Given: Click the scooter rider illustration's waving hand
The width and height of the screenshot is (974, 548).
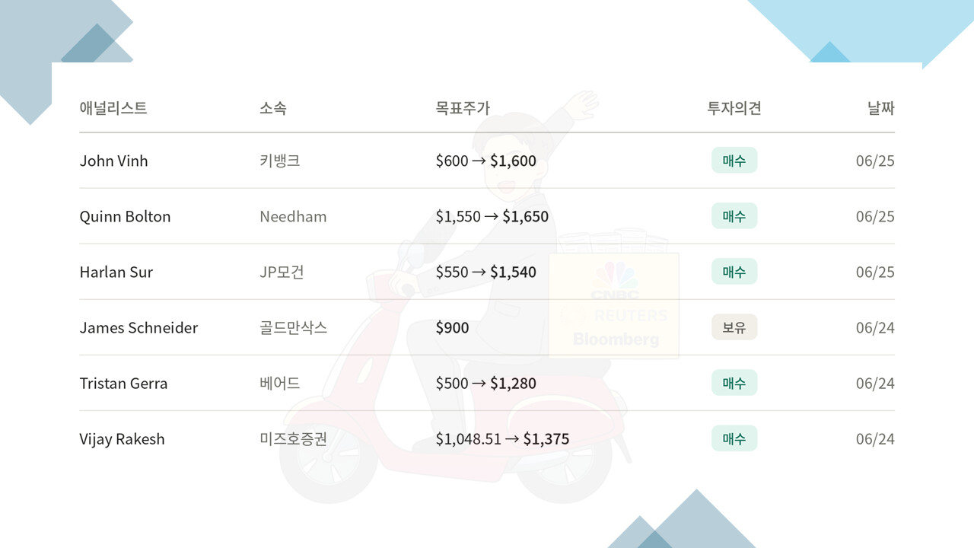Looking at the screenshot, I should tap(582, 104).
